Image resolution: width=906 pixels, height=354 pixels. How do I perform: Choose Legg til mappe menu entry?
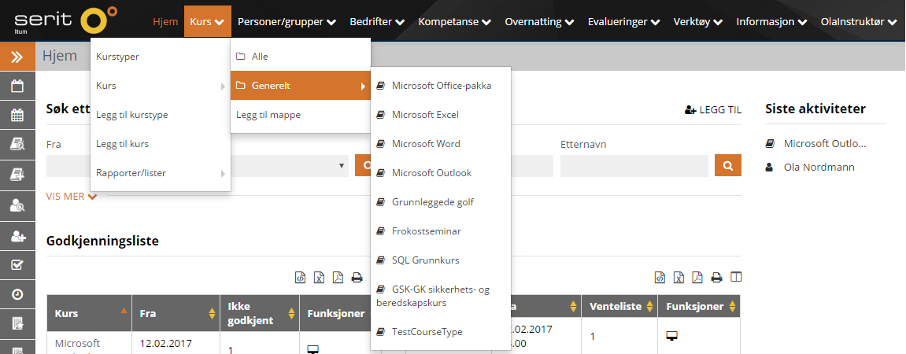pyautogui.click(x=268, y=115)
